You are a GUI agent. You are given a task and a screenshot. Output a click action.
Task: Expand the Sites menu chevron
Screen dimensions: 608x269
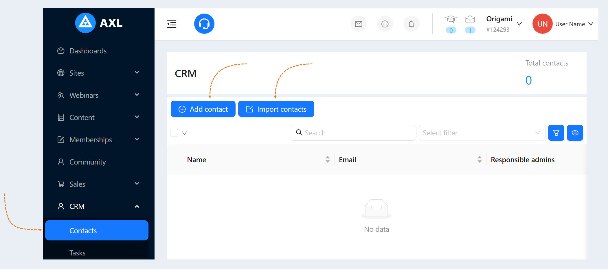click(x=137, y=72)
